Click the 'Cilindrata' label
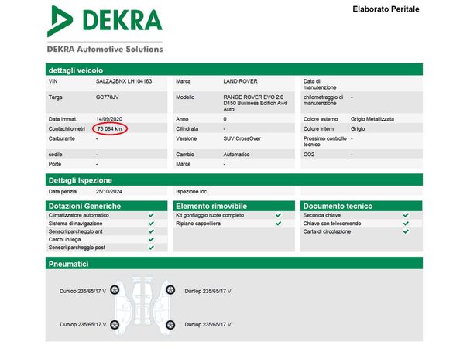The image size is (470, 352). point(187,129)
